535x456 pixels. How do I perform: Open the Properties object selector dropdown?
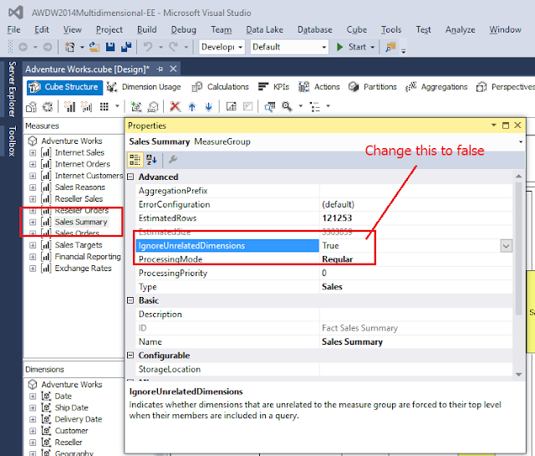point(521,141)
